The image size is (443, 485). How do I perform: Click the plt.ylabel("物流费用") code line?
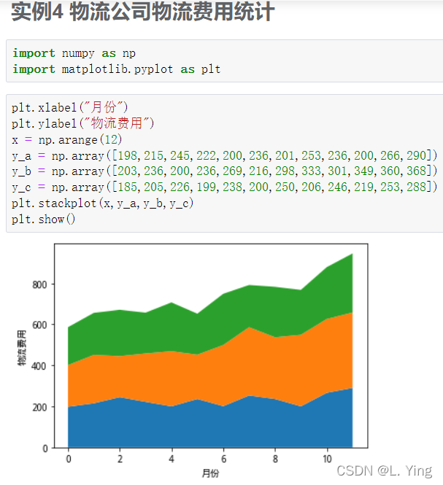(82, 123)
